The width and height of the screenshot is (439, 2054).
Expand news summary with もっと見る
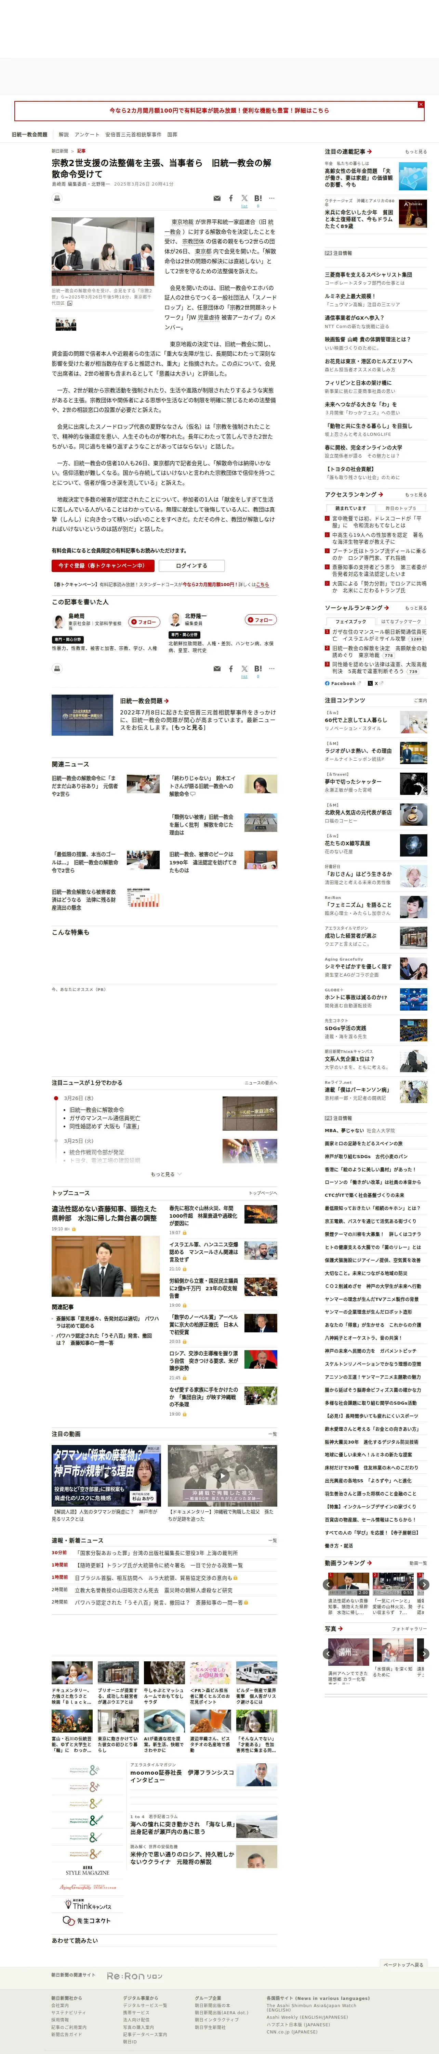pyautogui.click(x=166, y=1174)
